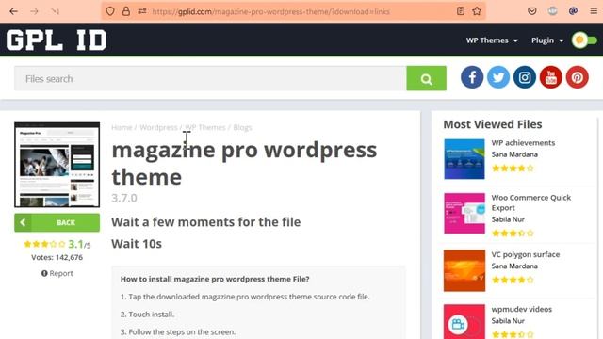Screen dimensions: 603x339
Task: Click the green BACK button
Action: click(x=57, y=222)
